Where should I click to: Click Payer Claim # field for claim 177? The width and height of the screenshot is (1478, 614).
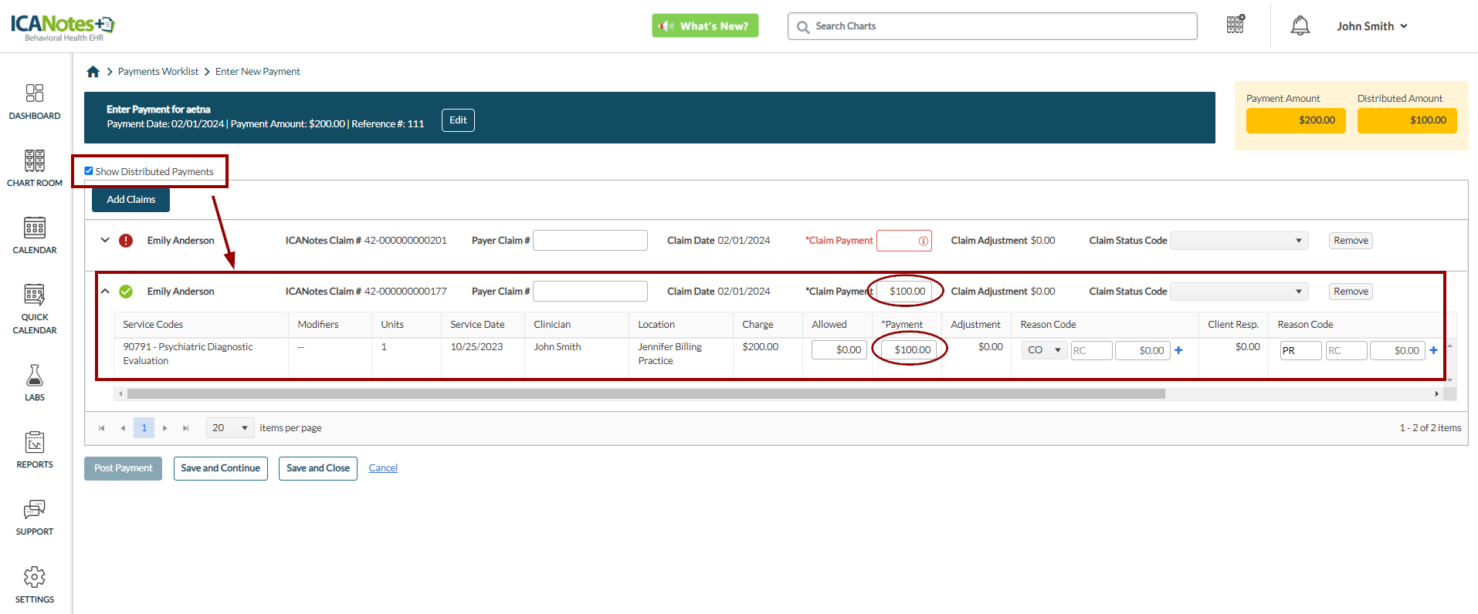click(x=590, y=292)
